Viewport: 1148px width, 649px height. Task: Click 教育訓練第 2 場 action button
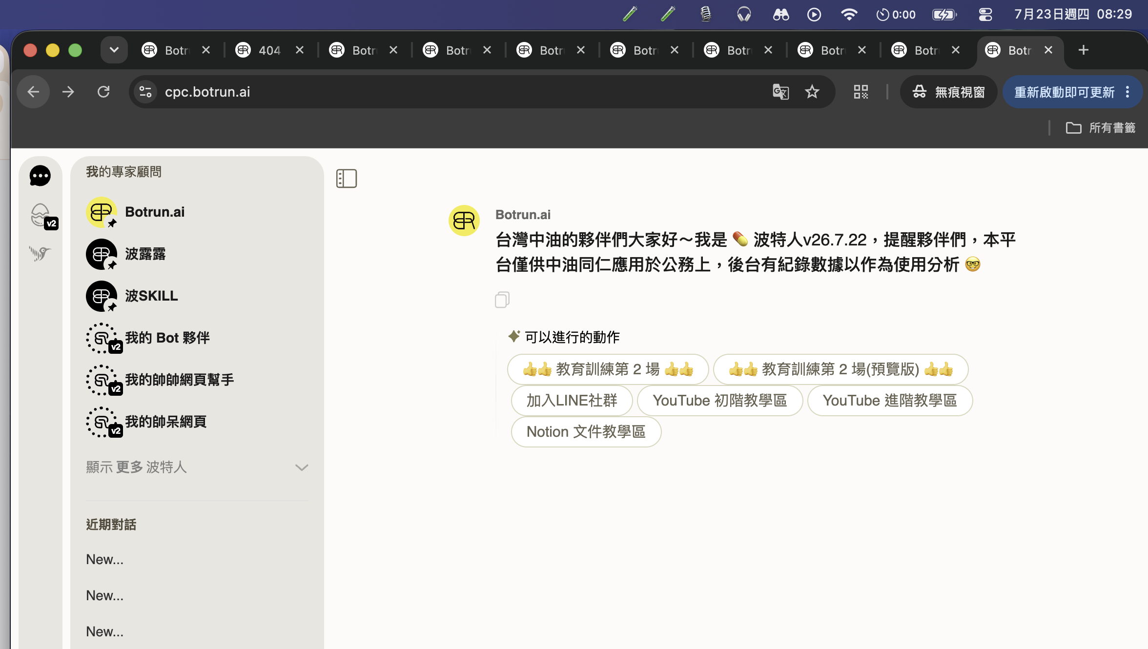pyautogui.click(x=608, y=369)
